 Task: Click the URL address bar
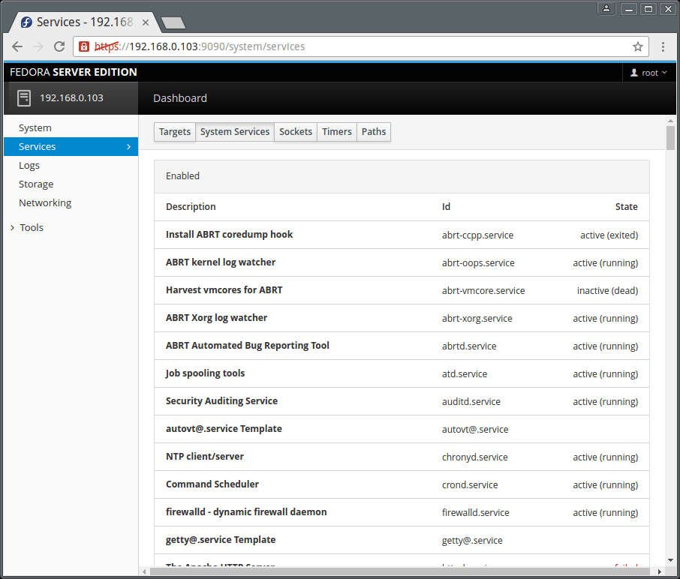pyautogui.click(x=360, y=46)
